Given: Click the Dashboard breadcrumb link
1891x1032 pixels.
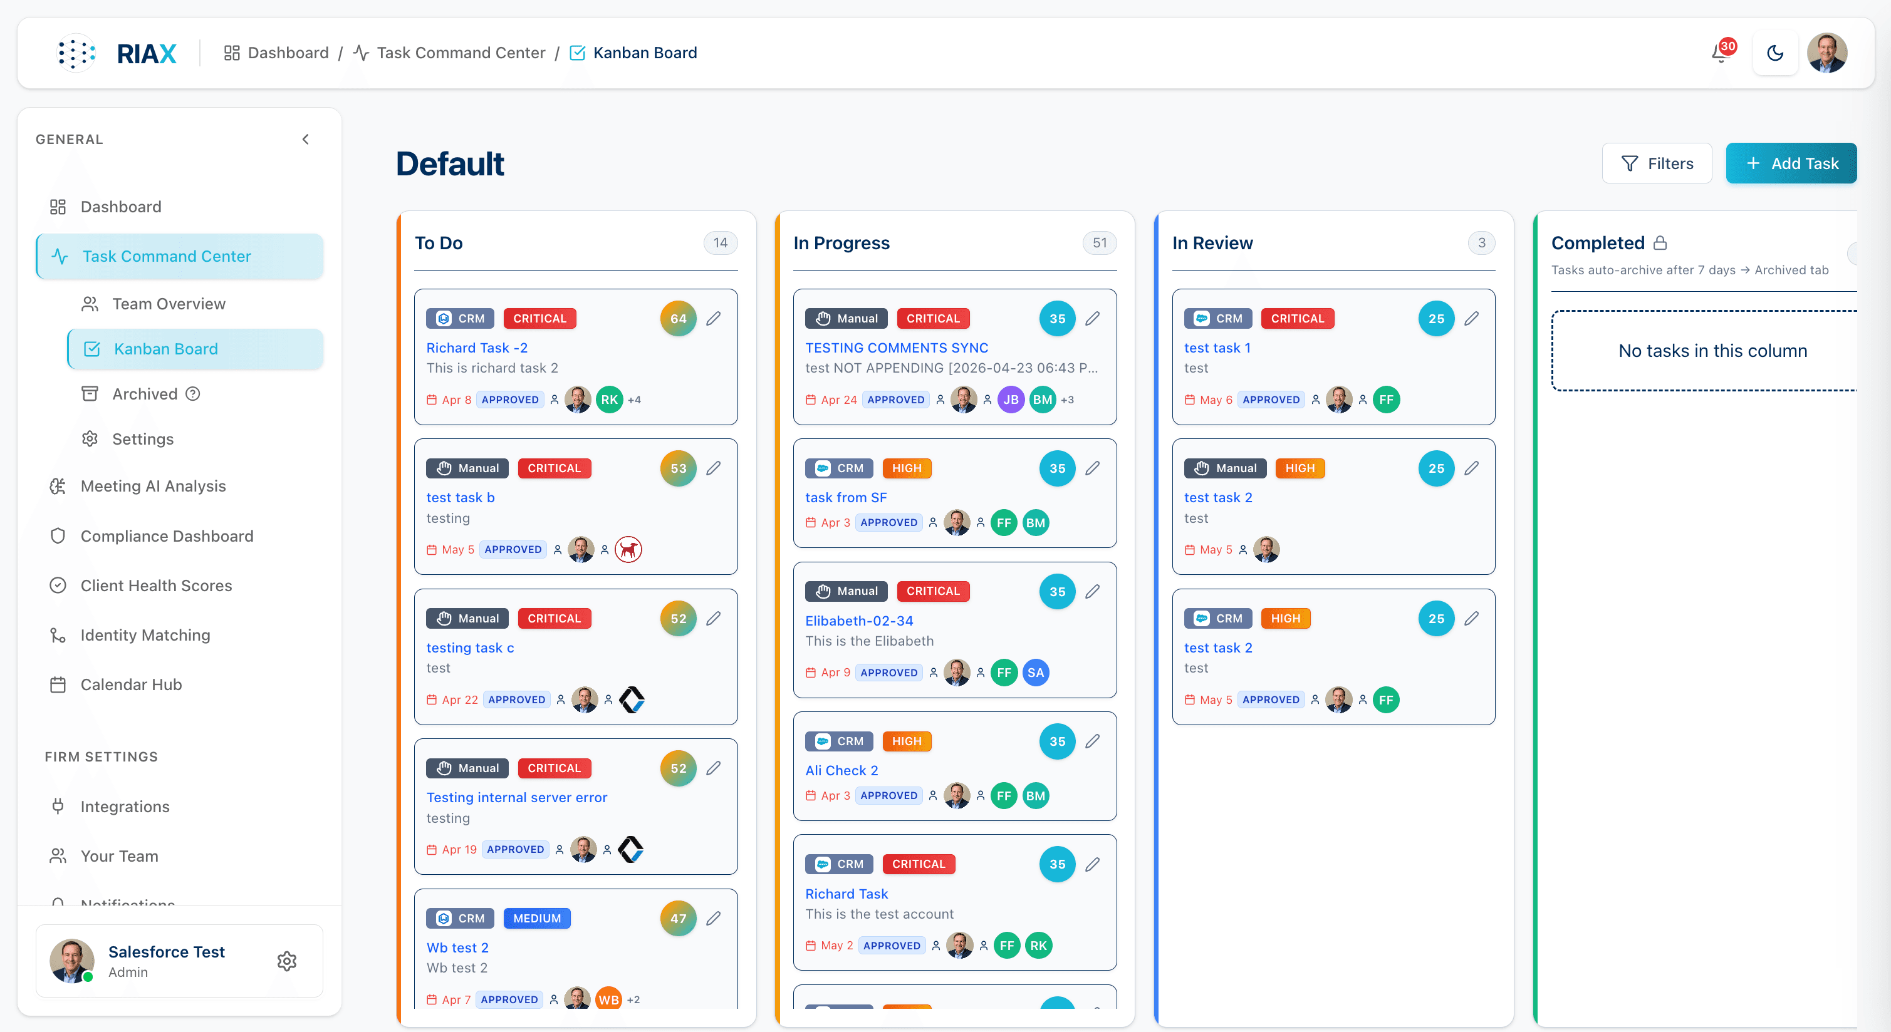Looking at the screenshot, I should pyautogui.click(x=276, y=53).
